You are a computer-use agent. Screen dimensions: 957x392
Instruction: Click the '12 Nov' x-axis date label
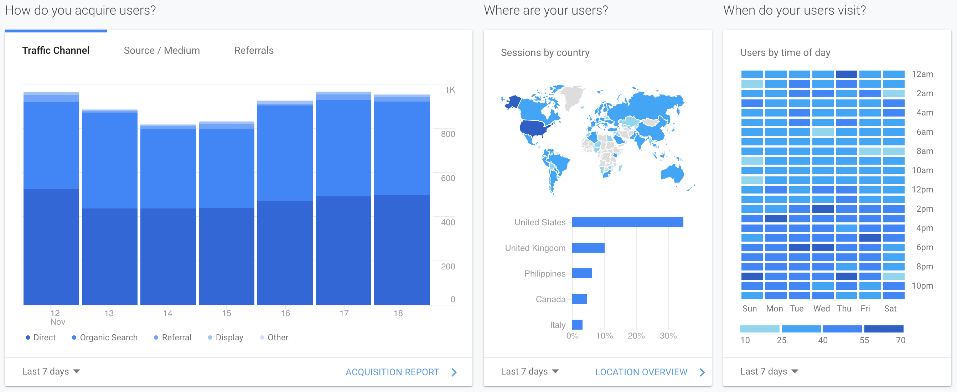(57, 317)
